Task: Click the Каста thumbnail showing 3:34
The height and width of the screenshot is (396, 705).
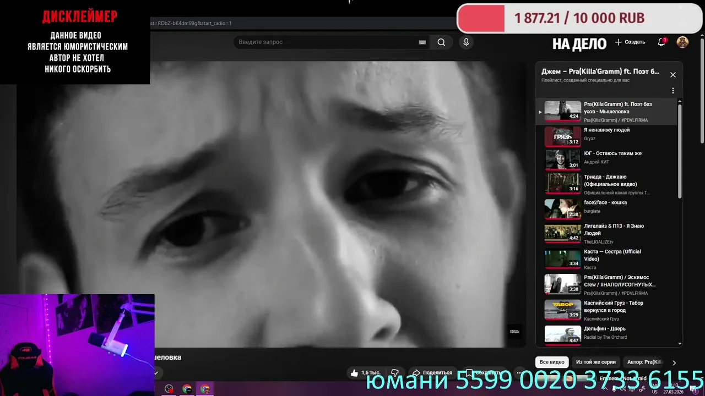Action: [x=562, y=258]
